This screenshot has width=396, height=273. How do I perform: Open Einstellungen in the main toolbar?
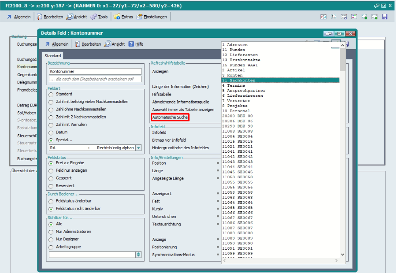[152, 17]
